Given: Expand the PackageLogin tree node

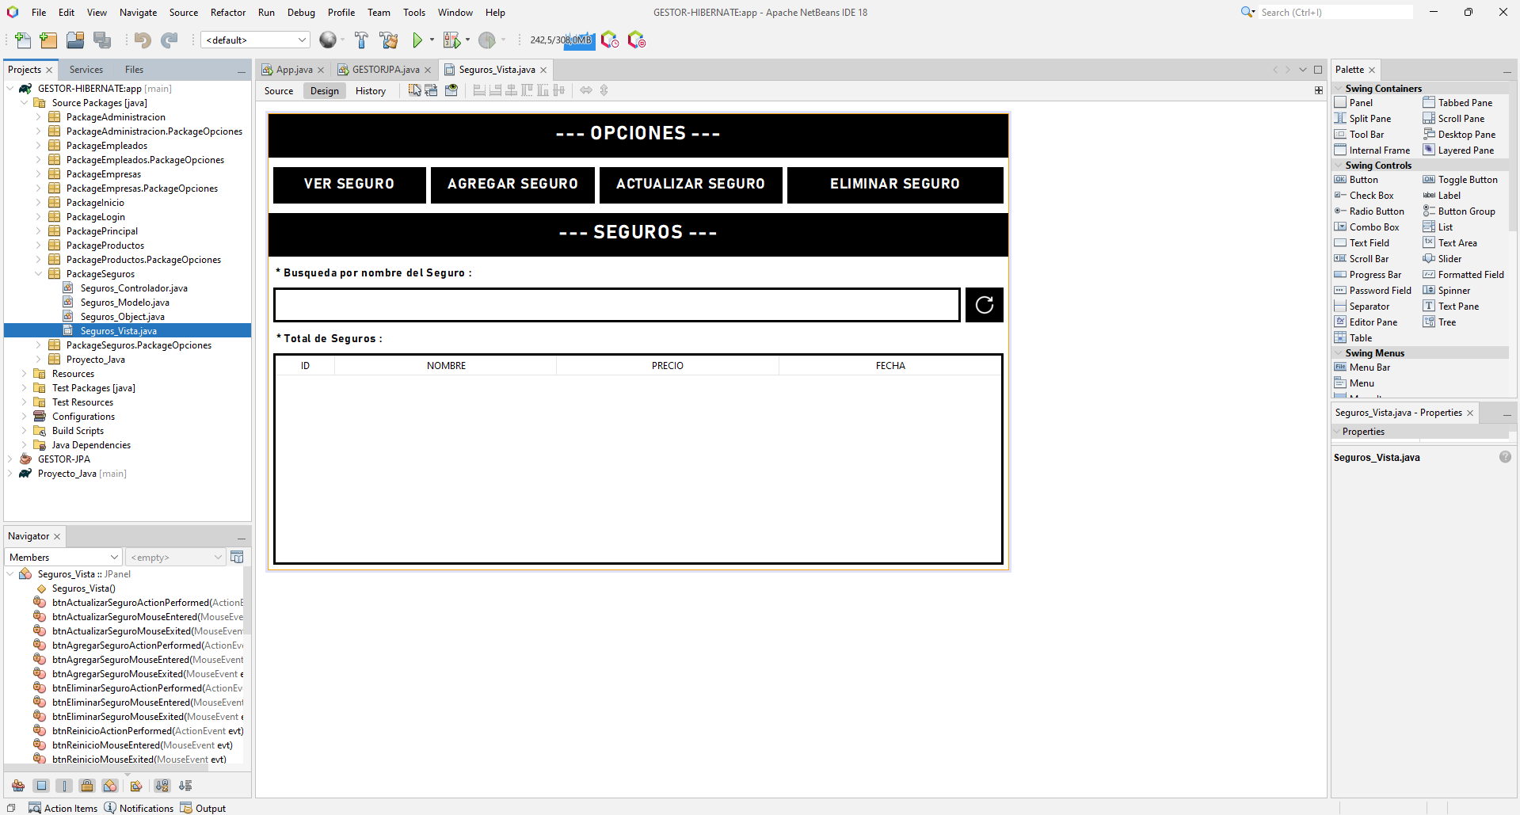Looking at the screenshot, I should click(x=38, y=217).
